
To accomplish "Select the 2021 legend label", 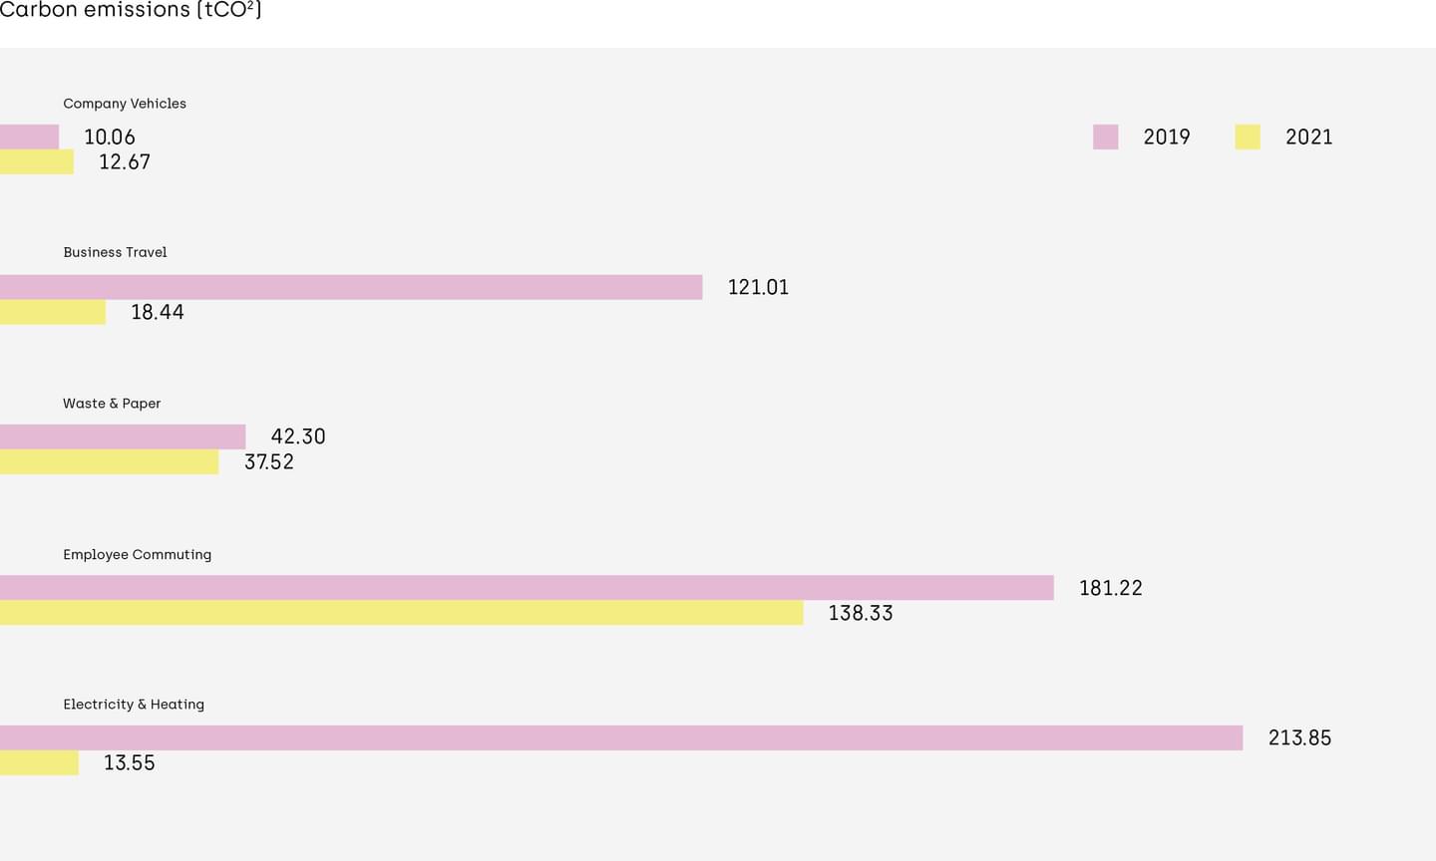I will point(1308,138).
